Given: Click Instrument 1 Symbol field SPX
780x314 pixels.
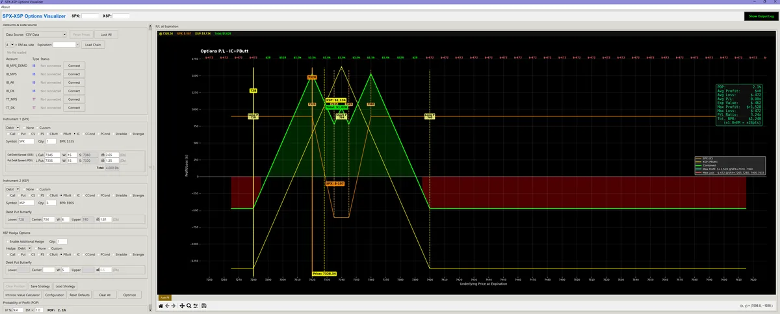Looking at the screenshot, I should click(26, 141).
